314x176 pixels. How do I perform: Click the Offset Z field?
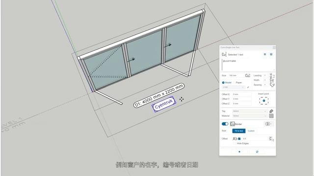click(242, 104)
